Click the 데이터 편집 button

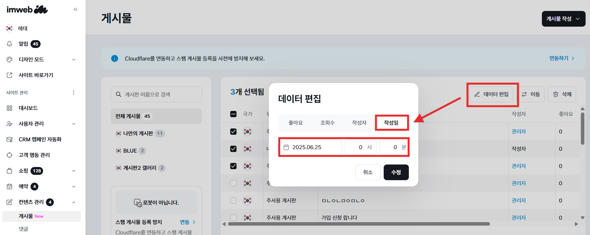[x=491, y=94]
